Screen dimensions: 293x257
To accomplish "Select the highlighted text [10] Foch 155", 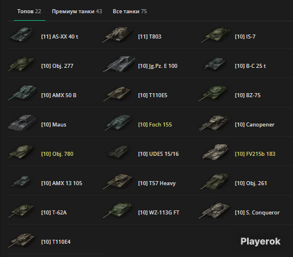I will click(x=155, y=125).
